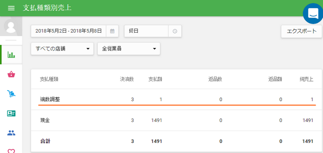323x153 pixels.
Task: Click the 端数調整 row 決済数 value 3
Action: pos(132,100)
